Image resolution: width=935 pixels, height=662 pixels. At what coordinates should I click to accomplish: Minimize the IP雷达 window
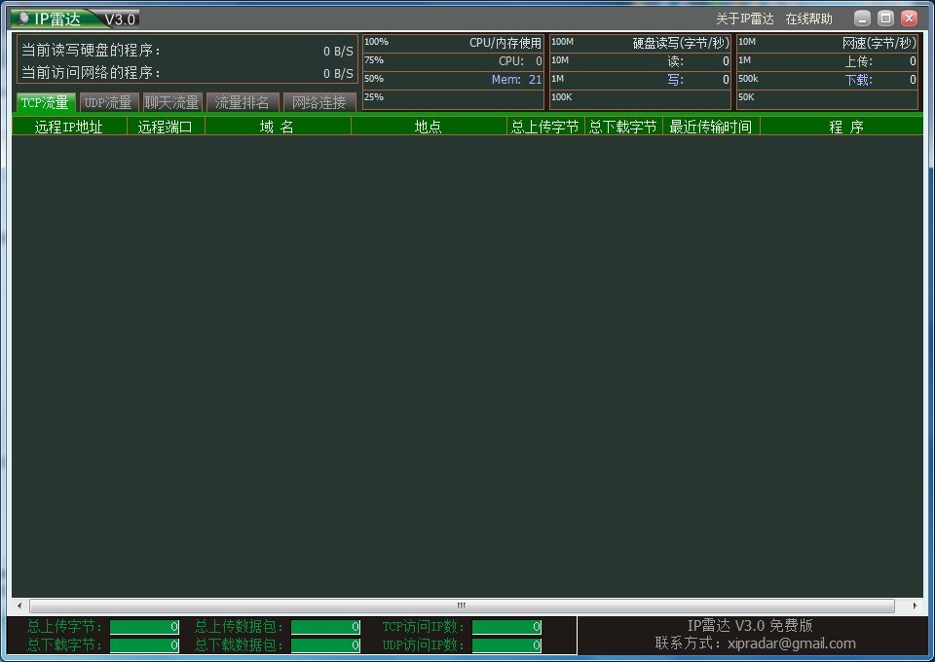[x=862, y=18]
